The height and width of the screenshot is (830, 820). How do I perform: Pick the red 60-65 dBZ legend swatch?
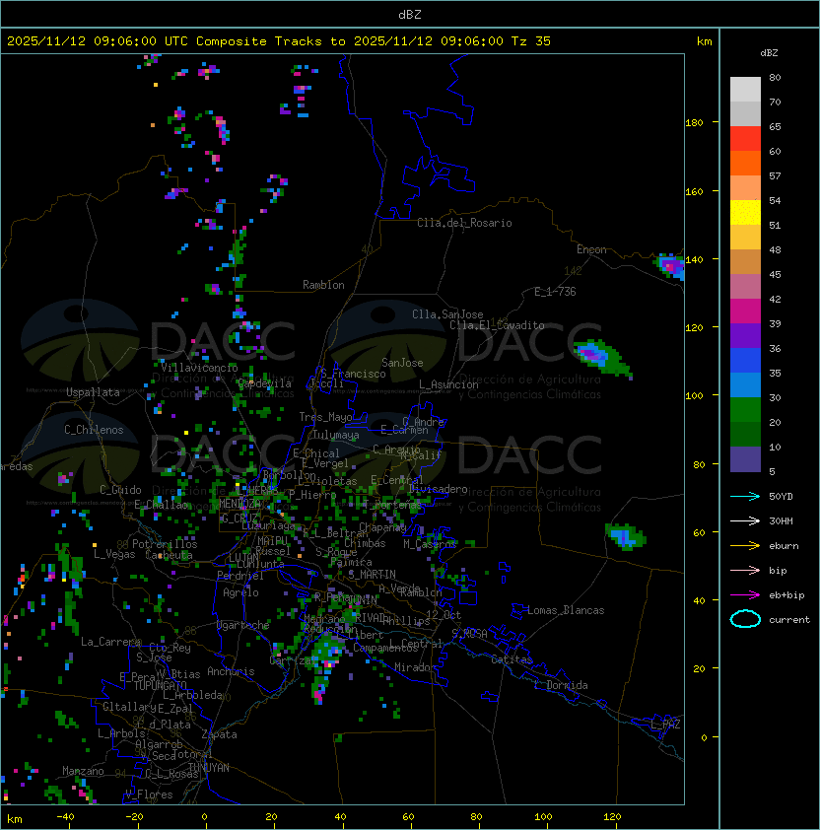745,139
